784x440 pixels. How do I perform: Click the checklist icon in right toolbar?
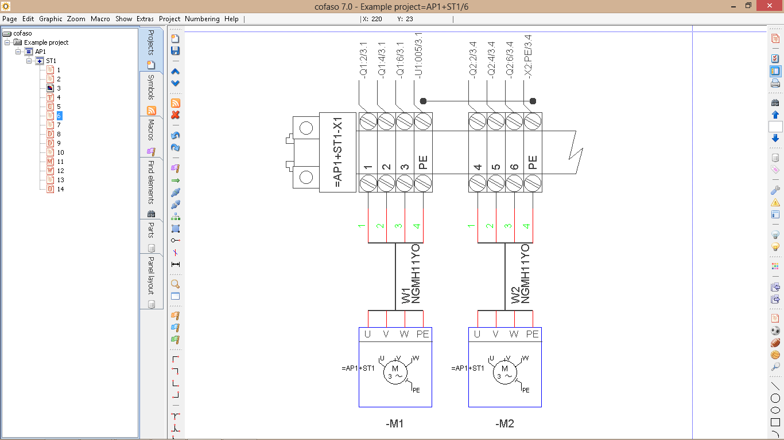(x=775, y=58)
